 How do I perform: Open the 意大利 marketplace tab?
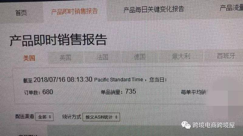181,56
